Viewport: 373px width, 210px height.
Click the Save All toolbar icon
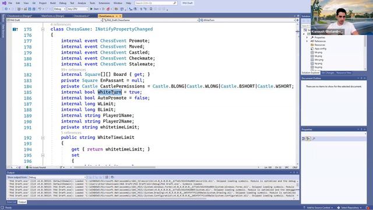(x=34, y=9)
